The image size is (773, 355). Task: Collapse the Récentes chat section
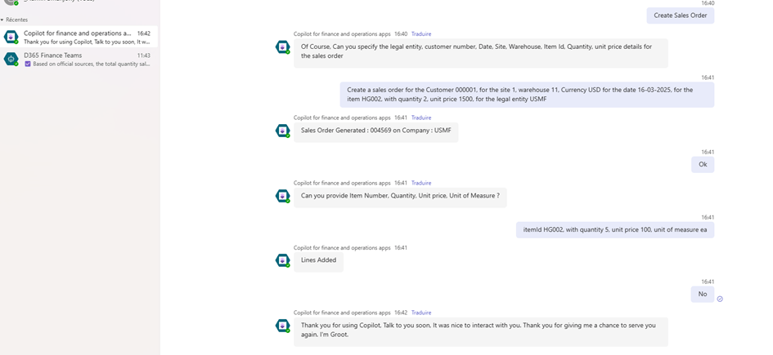(2, 20)
